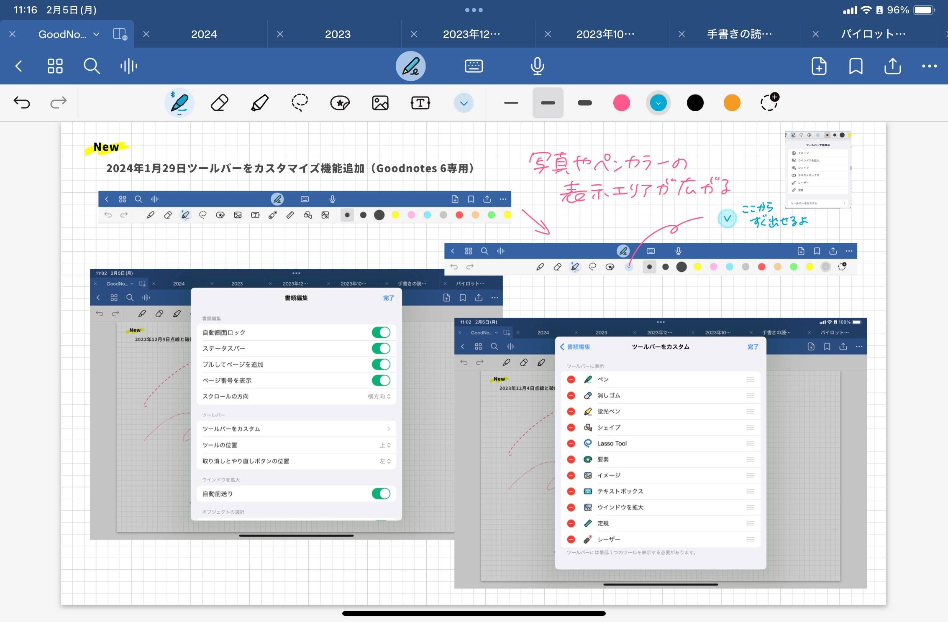The width and height of the screenshot is (948, 622).
Task: Expand hidden tools with the blue chevron
Action: 464,103
